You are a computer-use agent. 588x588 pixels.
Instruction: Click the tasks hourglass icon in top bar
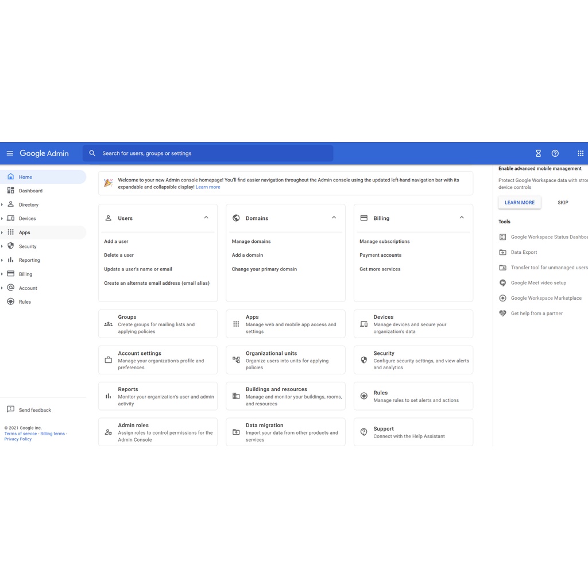538,153
